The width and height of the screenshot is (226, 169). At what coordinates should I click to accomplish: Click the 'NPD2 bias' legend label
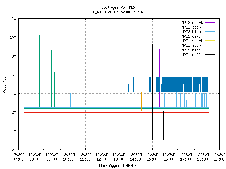[x=191, y=32]
